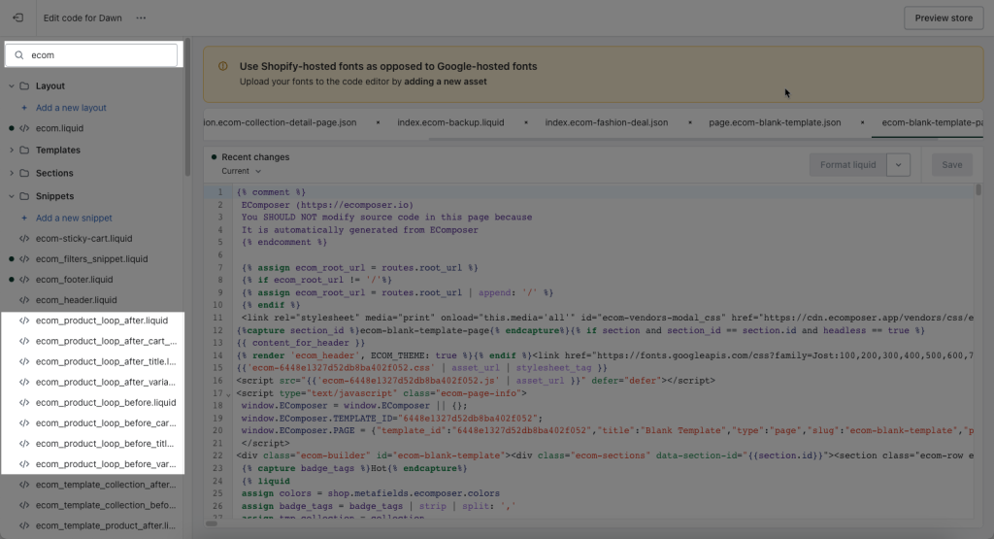
Task: Open ecom_template_collection_after file
Action: click(x=106, y=485)
